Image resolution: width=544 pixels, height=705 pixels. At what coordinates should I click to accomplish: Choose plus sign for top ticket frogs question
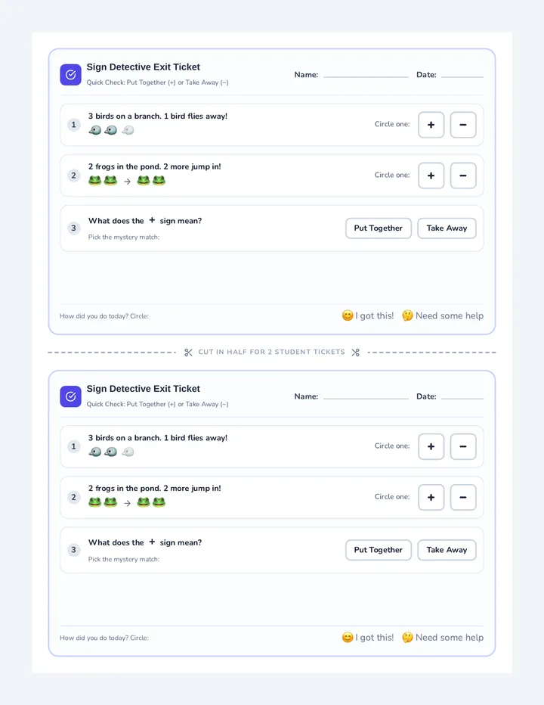(431, 175)
